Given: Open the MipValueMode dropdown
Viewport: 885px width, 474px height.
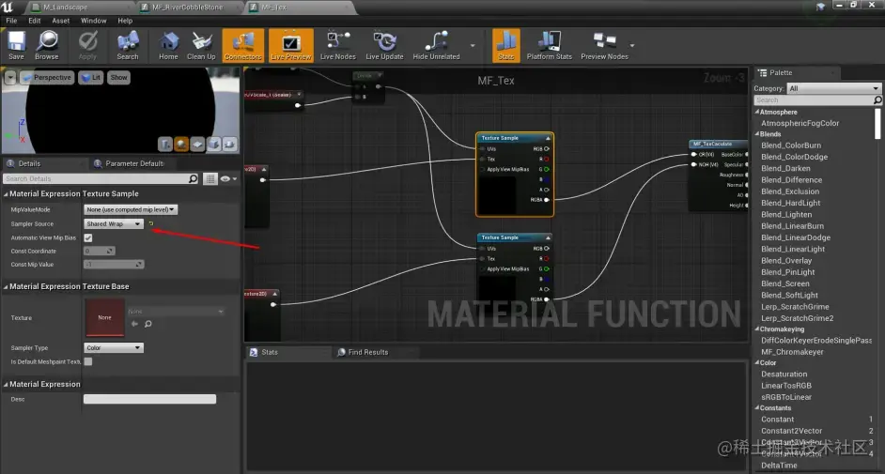Looking at the screenshot, I should (x=131, y=209).
